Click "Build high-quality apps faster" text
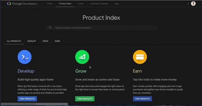The image size is (202, 106). tap(35, 79)
